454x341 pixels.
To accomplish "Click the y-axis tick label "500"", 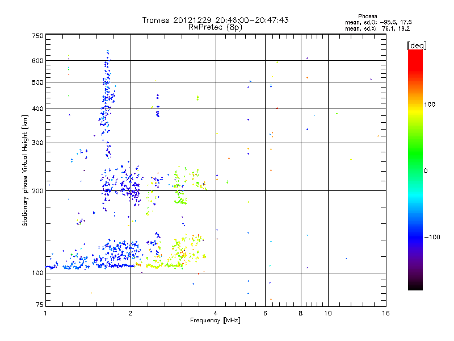I will [37, 82].
